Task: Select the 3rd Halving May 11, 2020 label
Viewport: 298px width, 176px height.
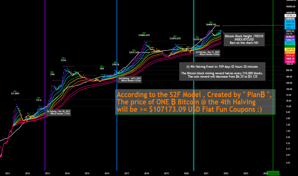Action: click(x=207, y=53)
